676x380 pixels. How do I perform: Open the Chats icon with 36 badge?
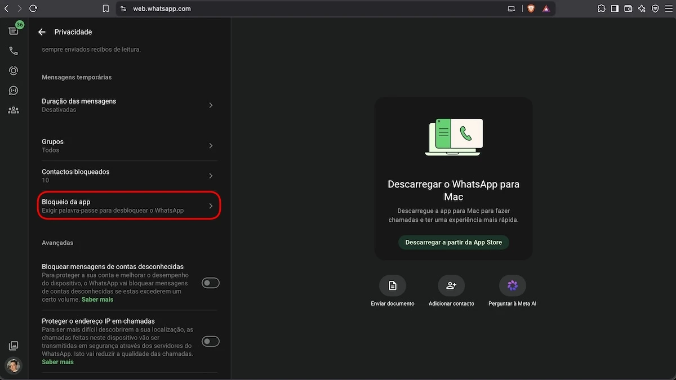pos(14,30)
